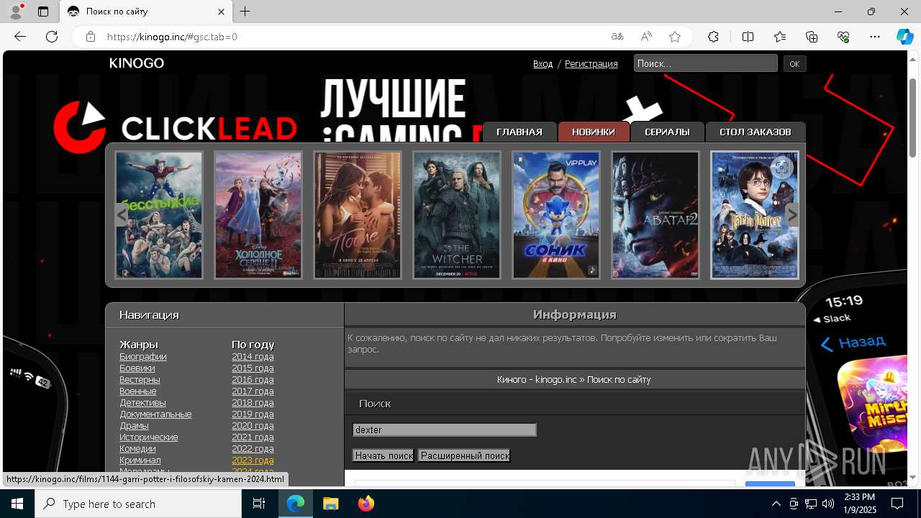This screenshot has height=518, width=921.
Task: Add this page to favorites
Action: pyautogui.click(x=675, y=37)
